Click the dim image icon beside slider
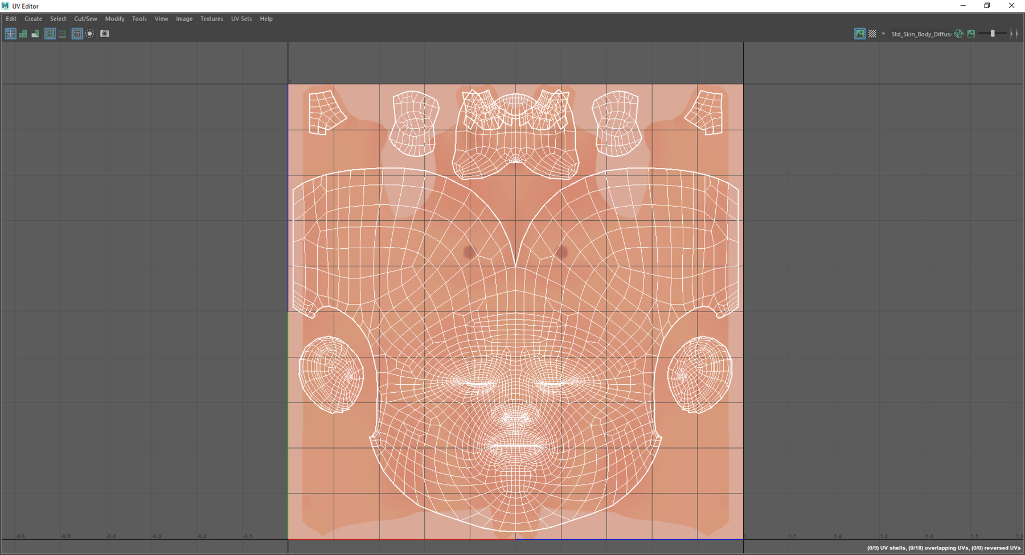 click(x=971, y=34)
